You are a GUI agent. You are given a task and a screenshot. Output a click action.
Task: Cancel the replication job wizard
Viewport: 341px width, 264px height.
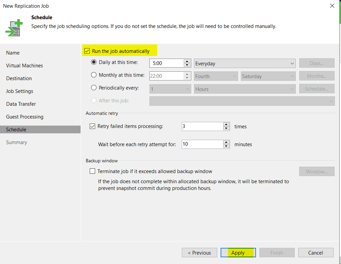tap(315, 253)
